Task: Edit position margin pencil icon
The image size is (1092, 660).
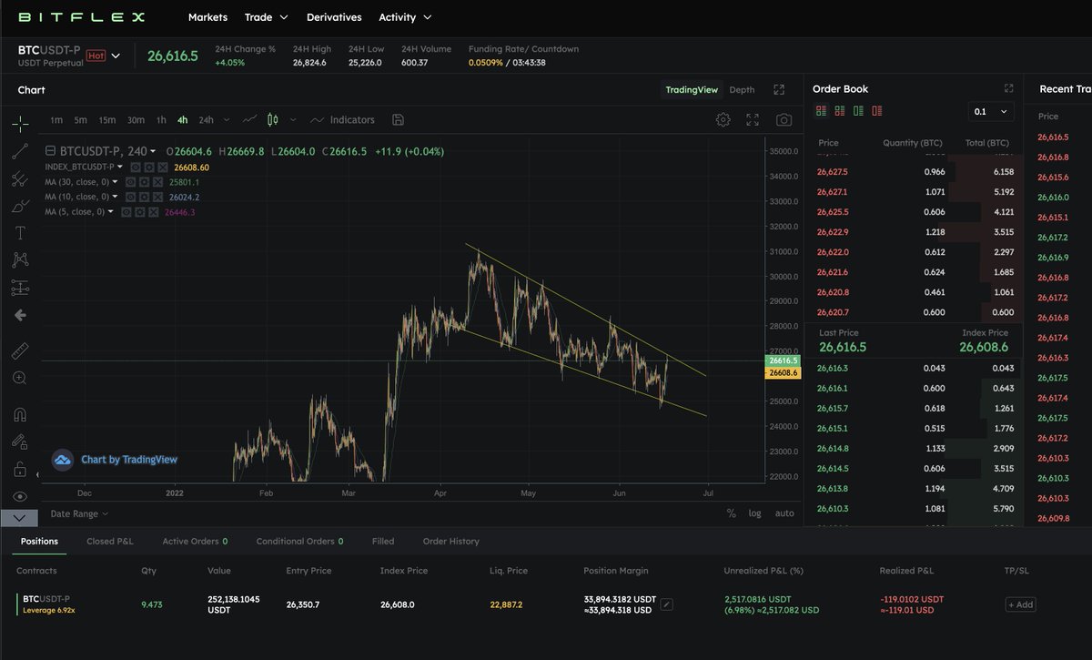Action: click(665, 604)
